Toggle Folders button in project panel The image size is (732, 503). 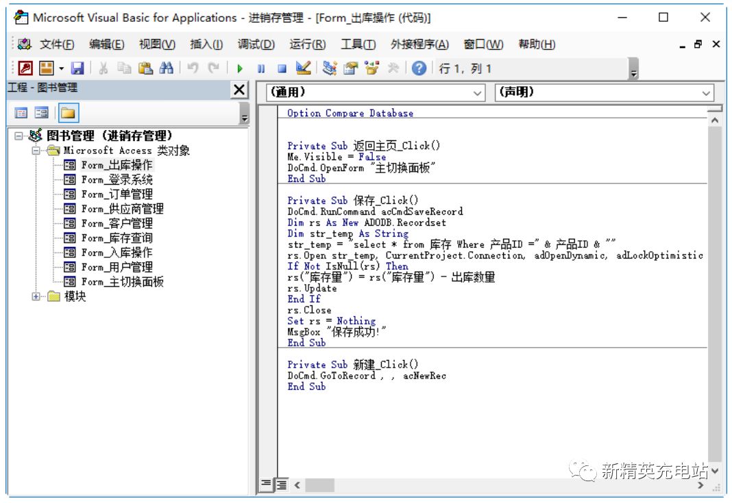pos(68,113)
